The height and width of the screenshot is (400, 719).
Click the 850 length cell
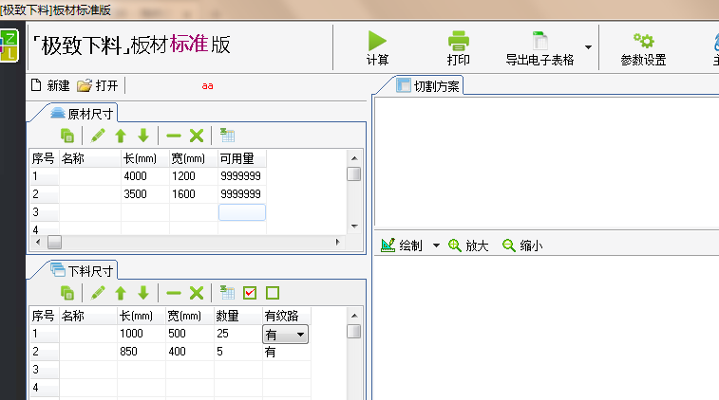[142, 352]
